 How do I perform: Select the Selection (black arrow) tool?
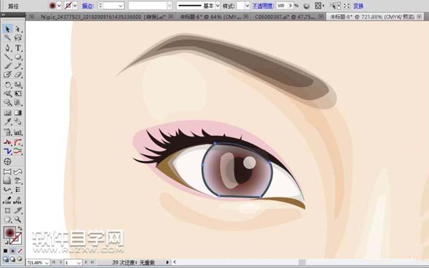click(7, 29)
